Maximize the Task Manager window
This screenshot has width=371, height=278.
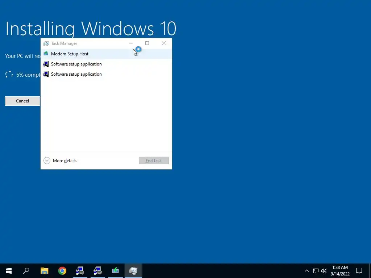[147, 43]
